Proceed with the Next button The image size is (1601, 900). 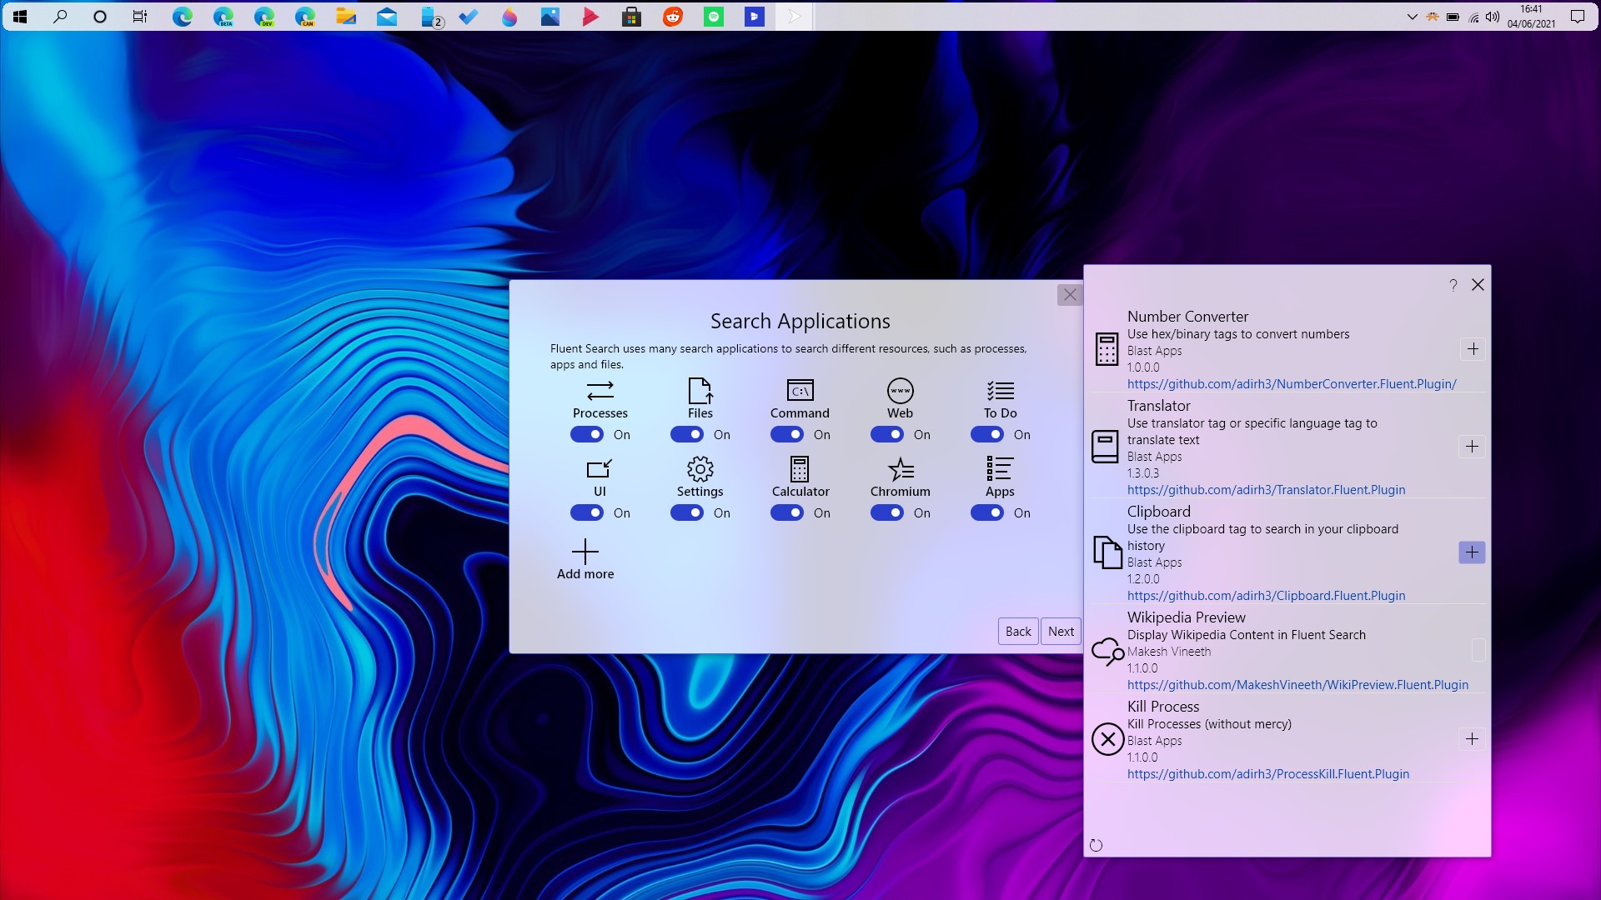point(1061,632)
